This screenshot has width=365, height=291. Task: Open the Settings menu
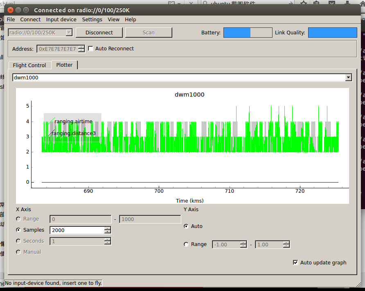(92, 19)
